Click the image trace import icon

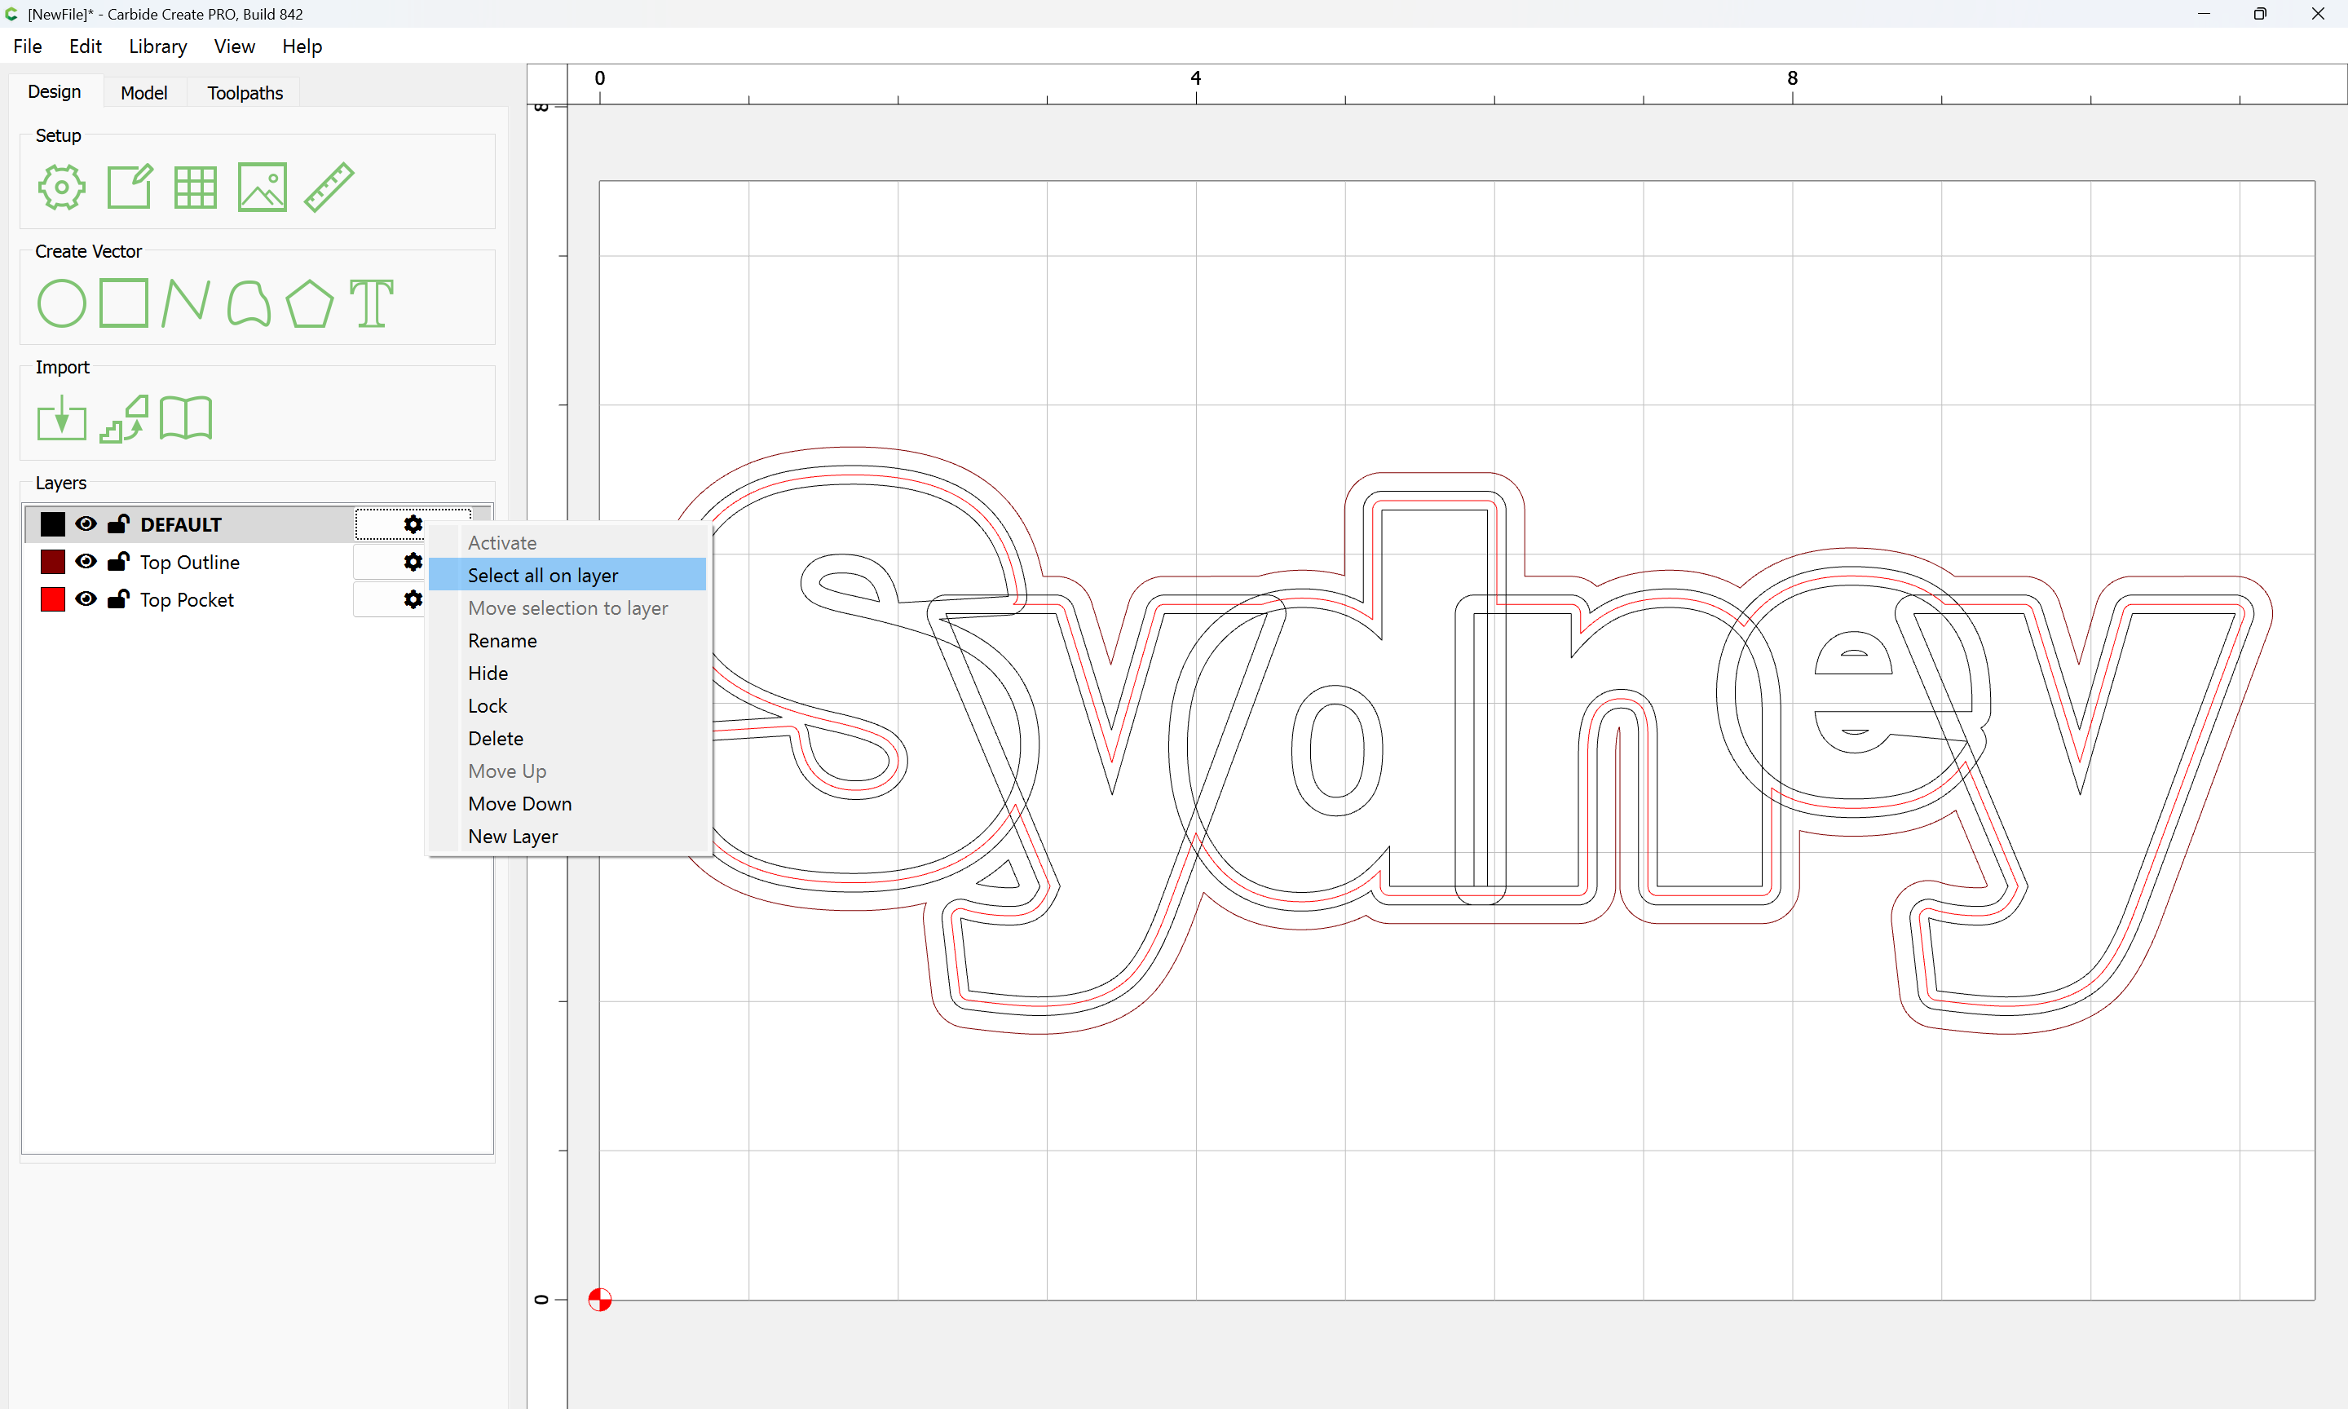[x=124, y=419]
